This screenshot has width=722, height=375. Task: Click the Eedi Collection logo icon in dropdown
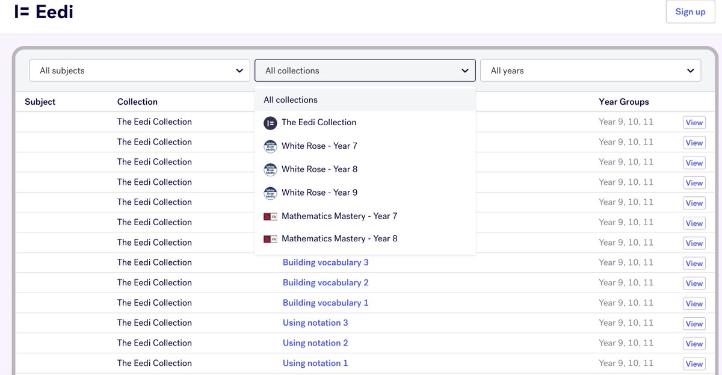click(270, 123)
